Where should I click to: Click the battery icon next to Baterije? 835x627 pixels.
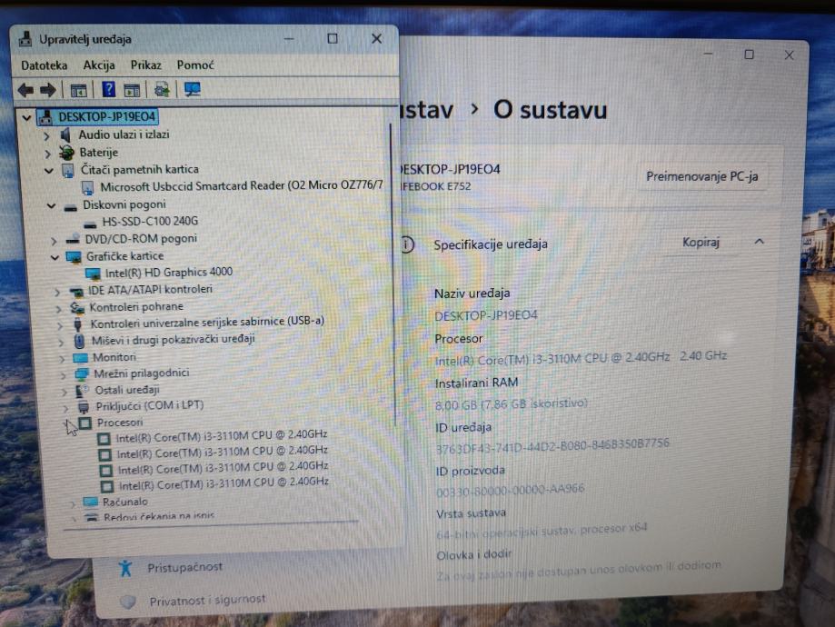[x=66, y=153]
